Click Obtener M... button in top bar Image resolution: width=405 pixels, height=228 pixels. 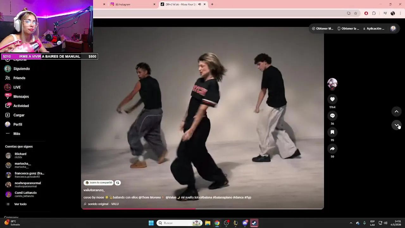tap(322, 28)
